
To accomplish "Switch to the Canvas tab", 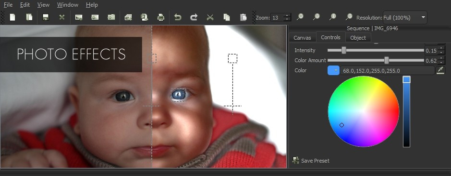I will click(302, 38).
